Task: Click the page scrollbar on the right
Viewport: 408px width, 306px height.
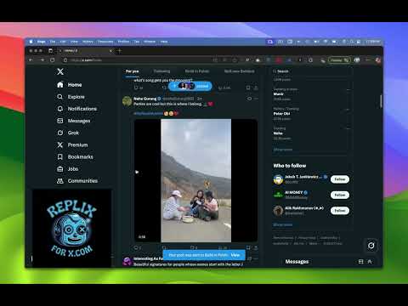Action: pos(381,101)
